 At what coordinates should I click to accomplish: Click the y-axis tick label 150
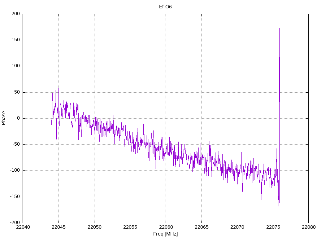click(16, 40)
